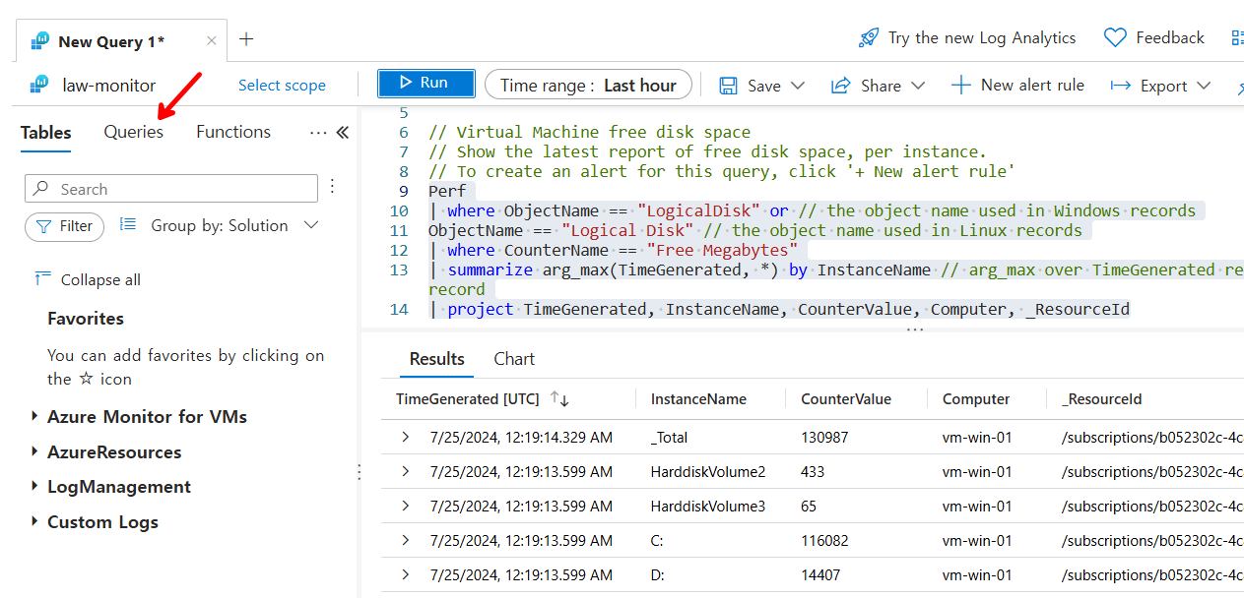
Task: Click the InstanceName column header
Action: click(x=698, y=399)
